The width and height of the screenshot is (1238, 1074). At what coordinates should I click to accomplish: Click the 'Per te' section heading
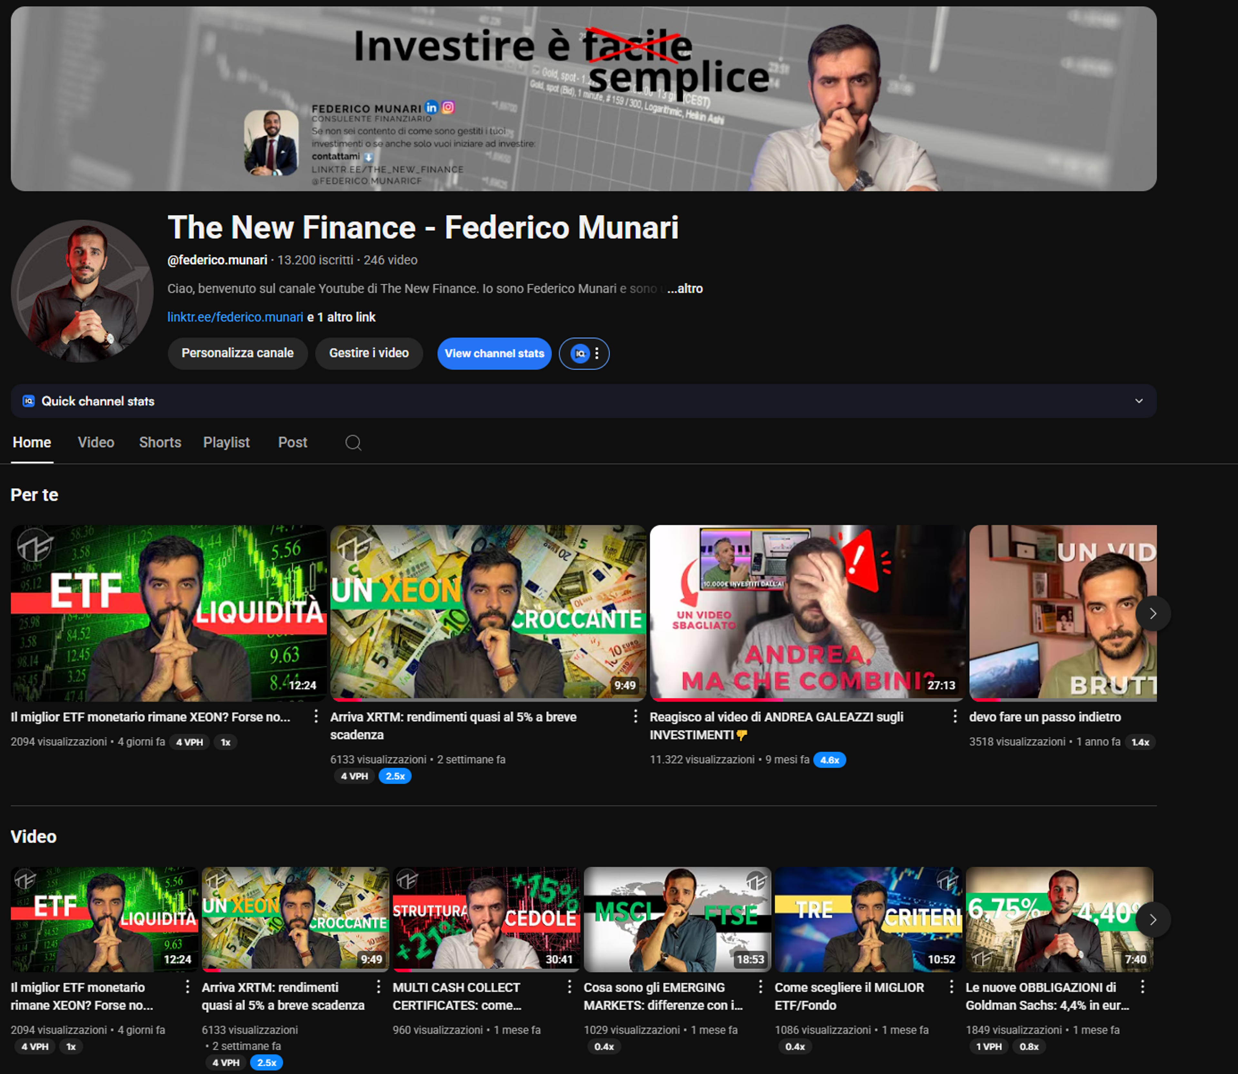(x=34, y=495)
